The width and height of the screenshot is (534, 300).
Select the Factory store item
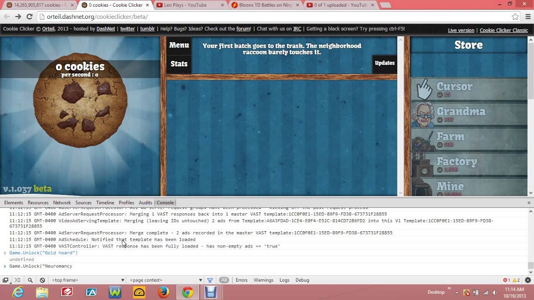(469, 165)
